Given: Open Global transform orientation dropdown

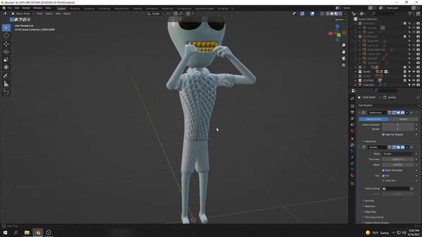Looking at the screenshot, I should point(156,13).
